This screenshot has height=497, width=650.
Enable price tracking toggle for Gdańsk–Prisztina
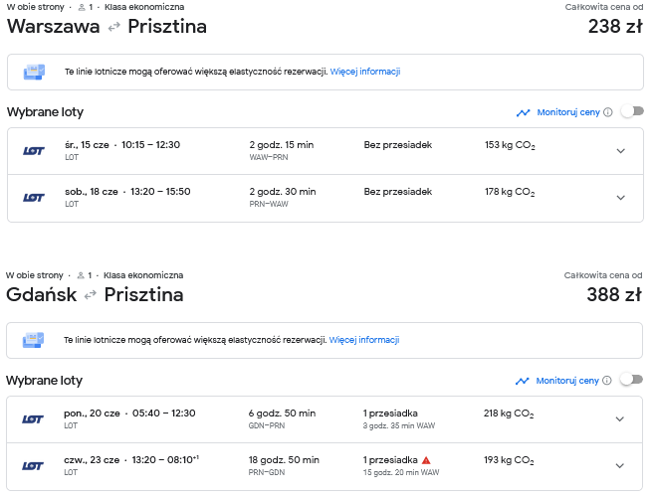click(x=631, y=380)
